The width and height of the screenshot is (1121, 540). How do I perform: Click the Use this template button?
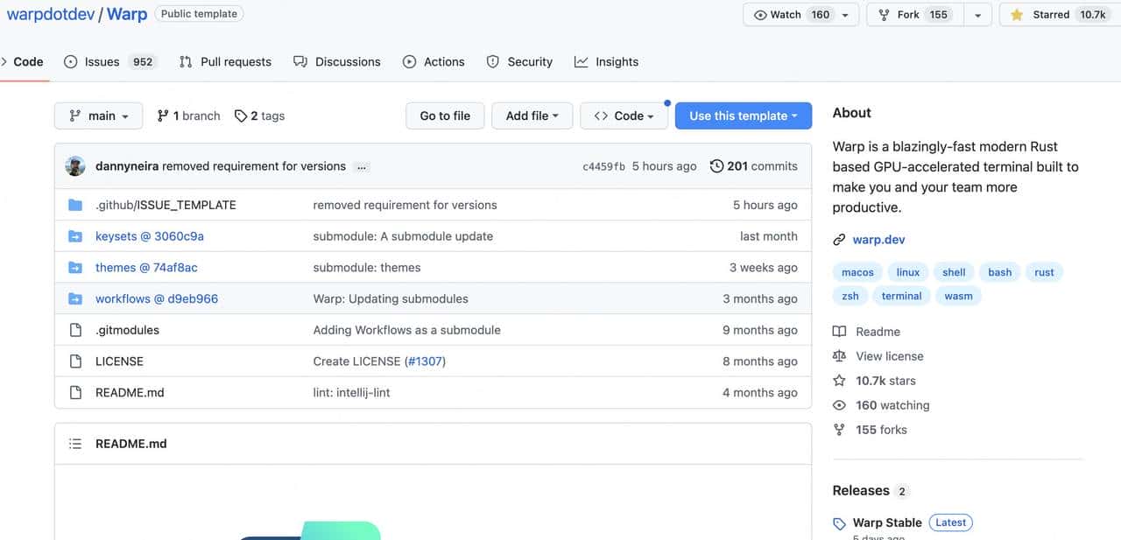pos(743,116)
